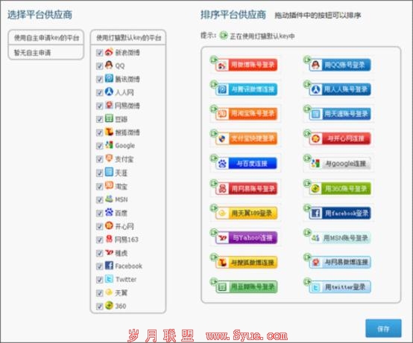
Task: Toggle the 人人网 checkbox
Action: tap(99, 93)
